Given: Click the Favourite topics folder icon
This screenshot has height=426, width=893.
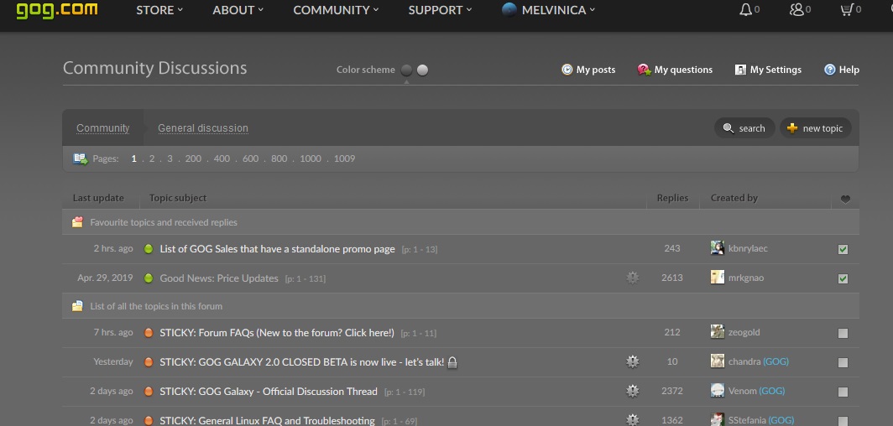Looking at the screenshot, I should click(77, 222).
